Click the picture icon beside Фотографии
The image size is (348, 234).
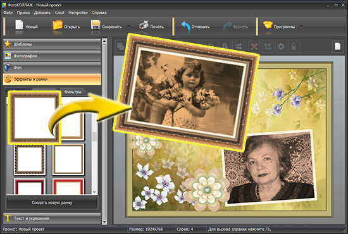click(8, 56)
